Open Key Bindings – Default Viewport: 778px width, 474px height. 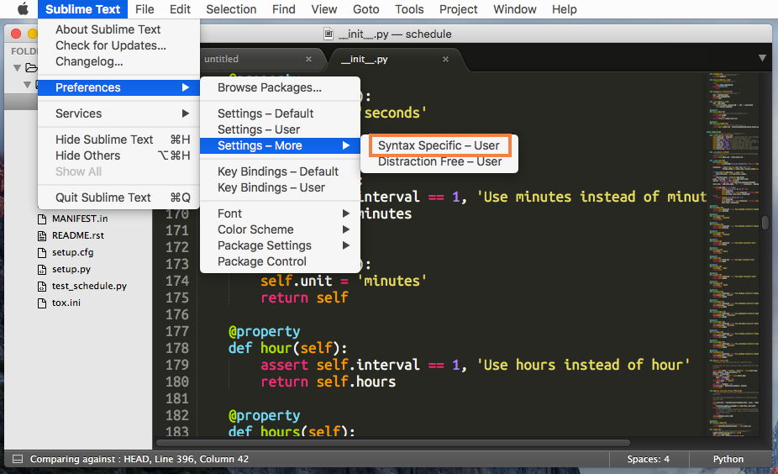[280, 171]
